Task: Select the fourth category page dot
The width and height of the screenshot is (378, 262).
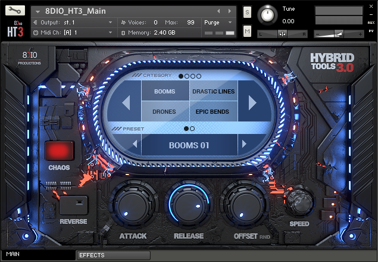Action: [199, 76]
